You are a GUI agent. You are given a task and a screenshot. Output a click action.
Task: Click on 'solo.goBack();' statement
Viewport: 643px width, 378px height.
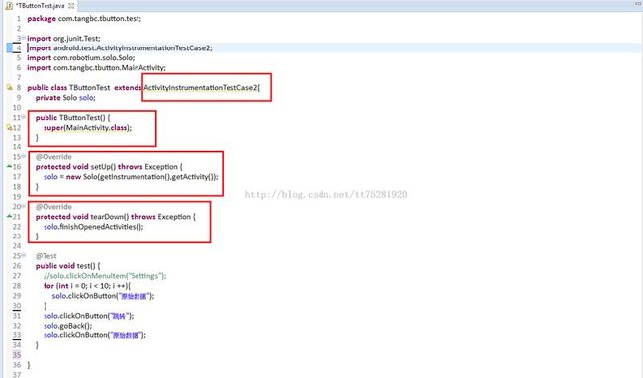pos(68,326)
